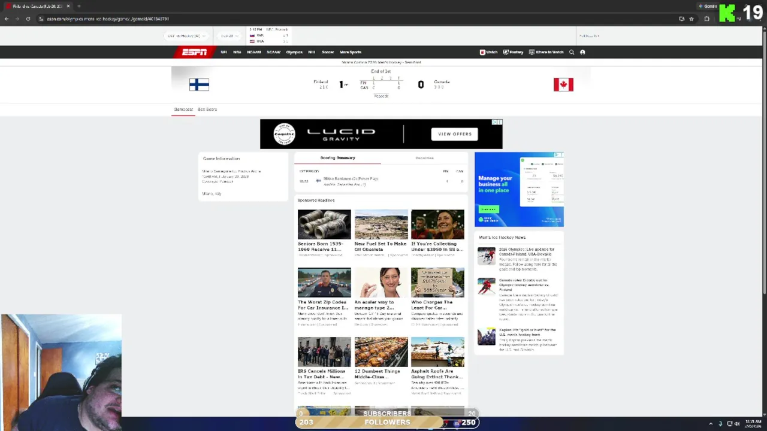The width and height of the screenshot is (767, 431).
Task: Click the browser forward arrow button
Action: click(17, 19)
